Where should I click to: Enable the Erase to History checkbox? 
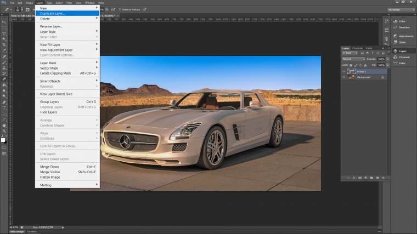120,9
